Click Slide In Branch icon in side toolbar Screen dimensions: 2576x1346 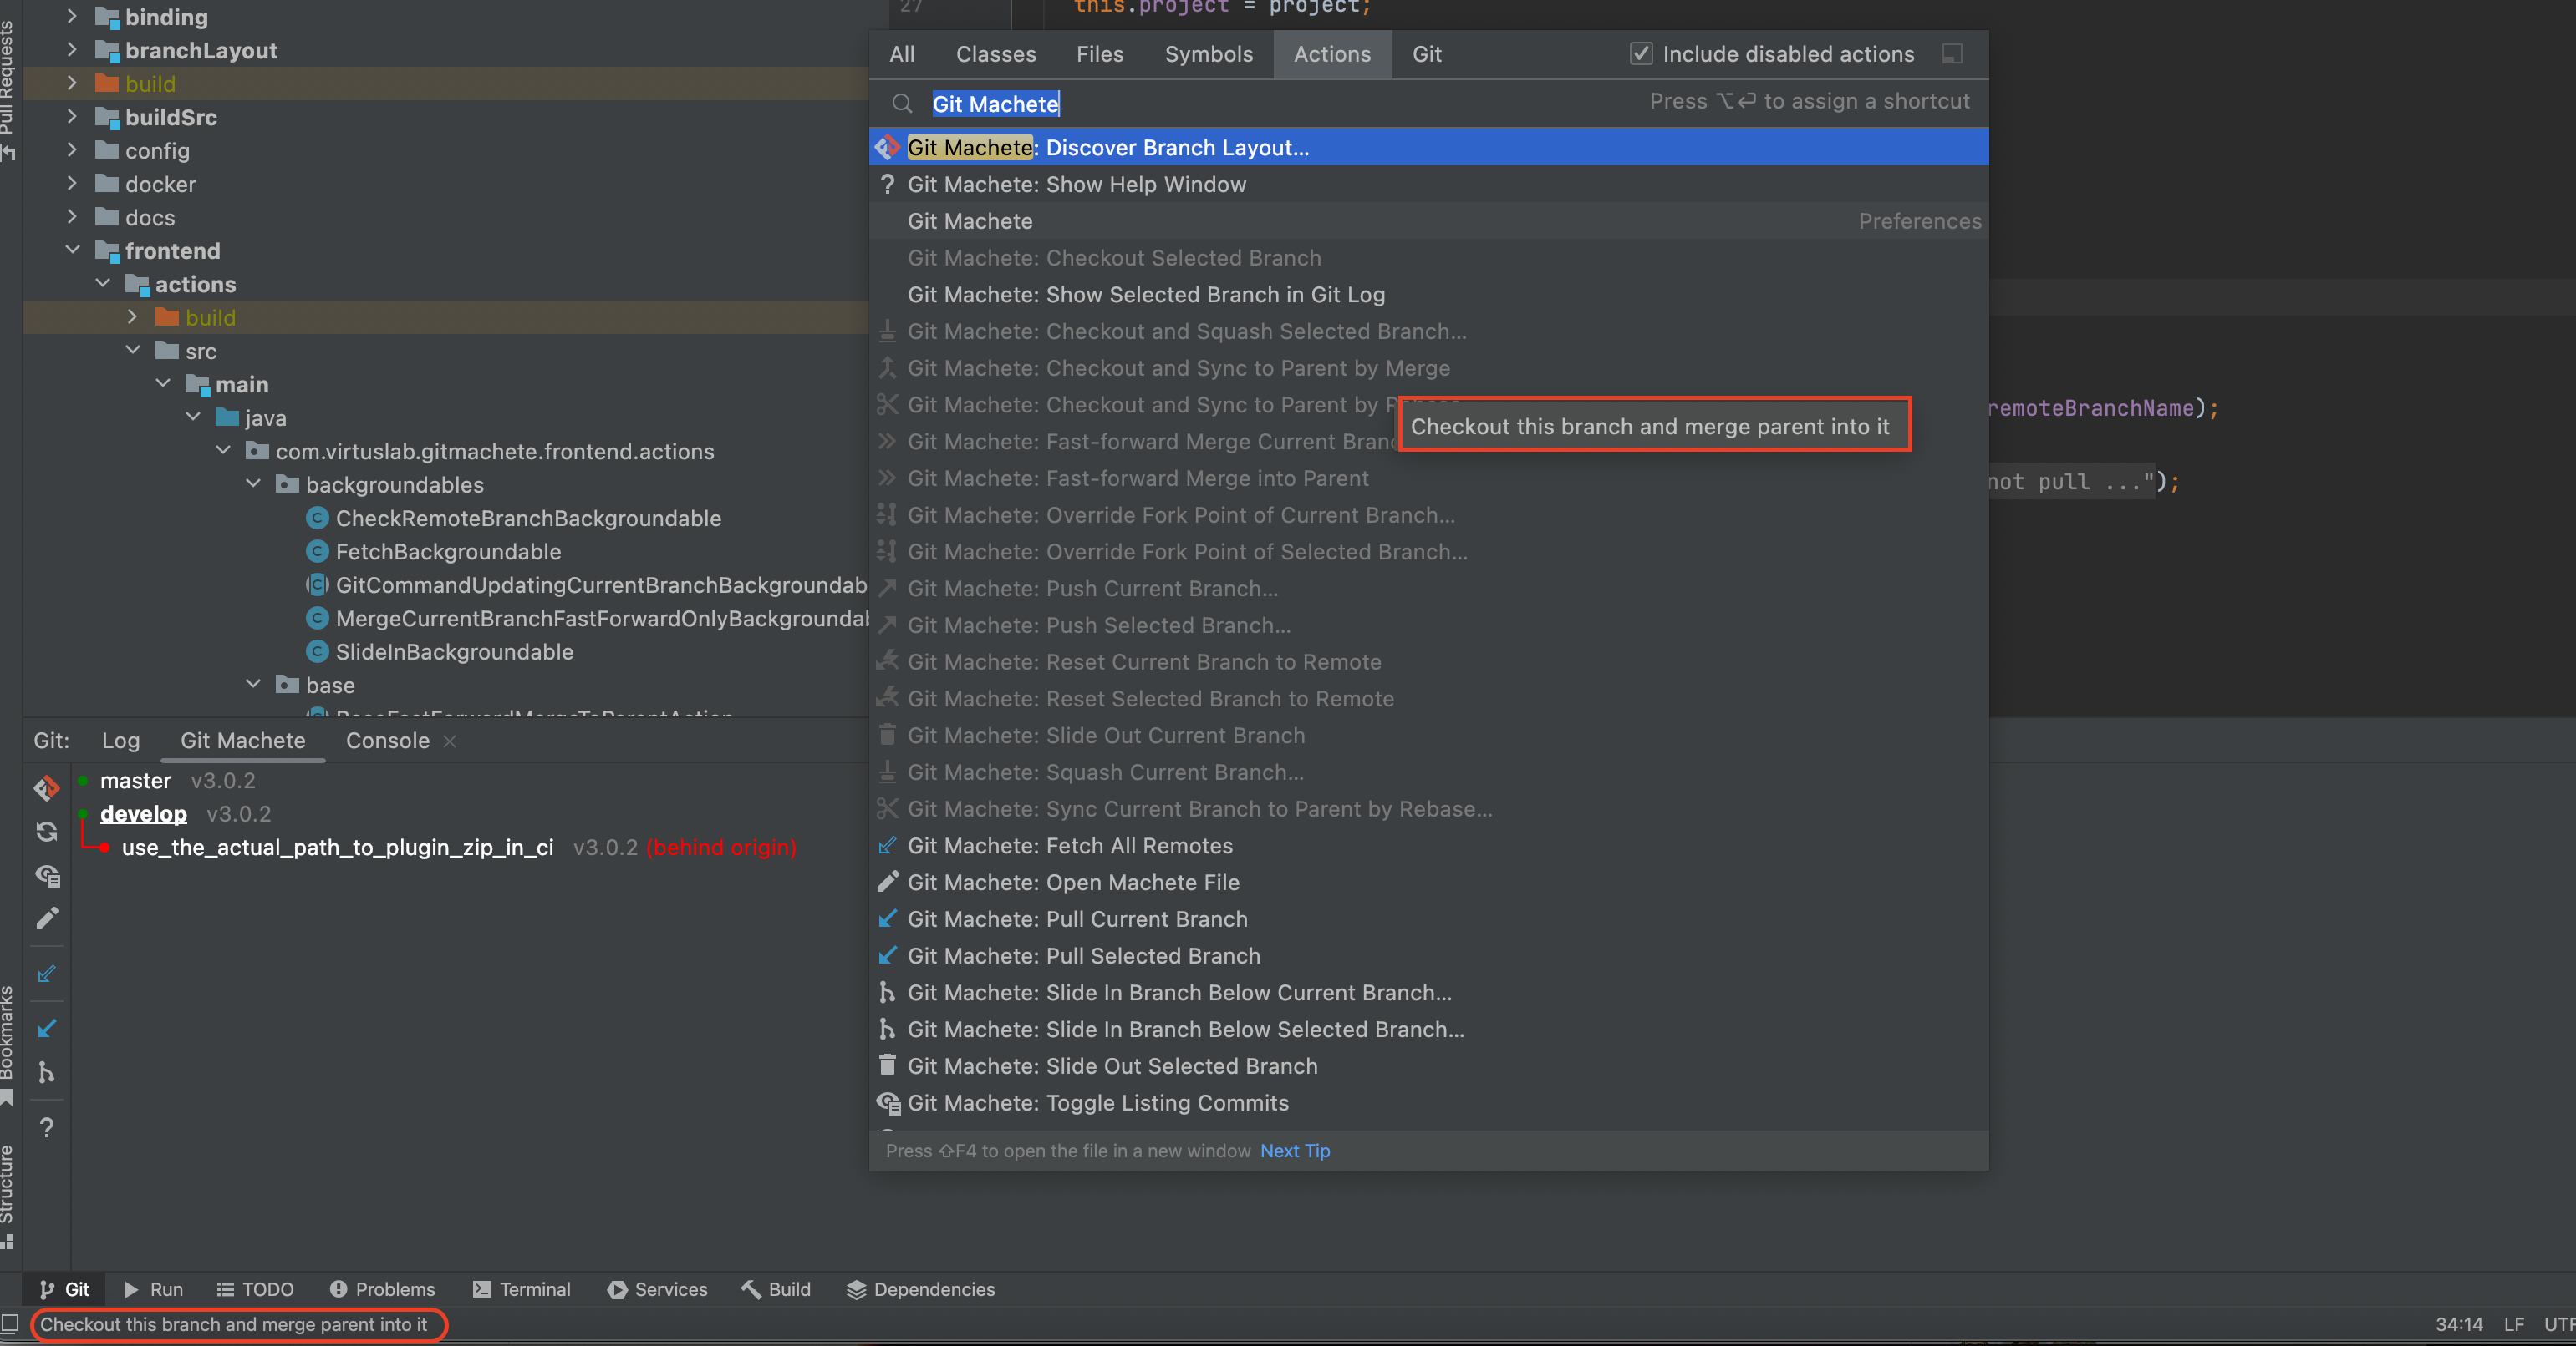[46, 1072]
